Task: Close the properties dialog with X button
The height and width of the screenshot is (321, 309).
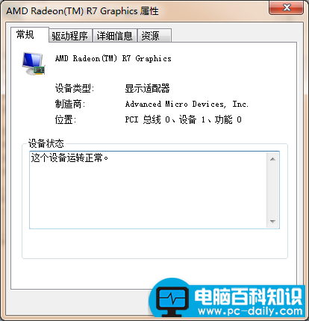Action: (287, 7)
